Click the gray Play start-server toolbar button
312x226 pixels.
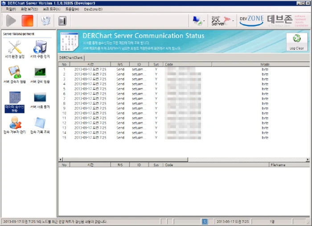[x=11, y=20]
